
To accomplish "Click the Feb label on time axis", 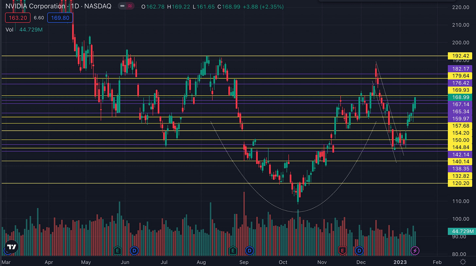I will coord(437,262).
